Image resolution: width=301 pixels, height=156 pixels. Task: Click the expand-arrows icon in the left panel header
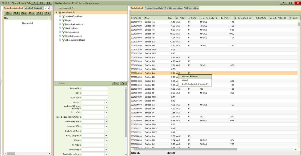[x=48, y=3]
